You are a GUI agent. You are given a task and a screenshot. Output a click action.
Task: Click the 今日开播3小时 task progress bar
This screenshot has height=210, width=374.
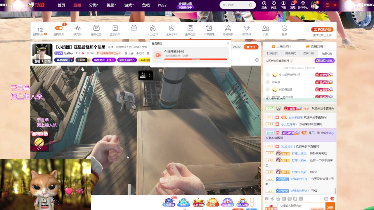tap(195, 59)
